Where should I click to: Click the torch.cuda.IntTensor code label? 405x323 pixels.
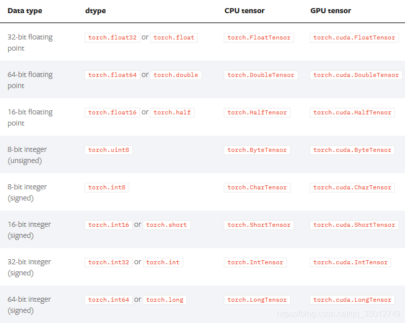tap(350, 263)
